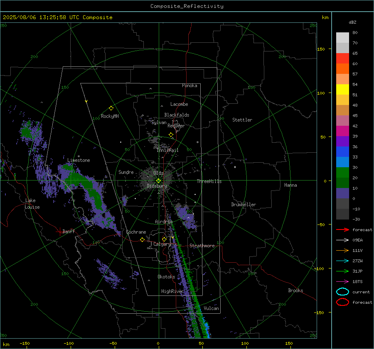Image resolution: width=374 pixels, height=349 pixels.
Task: Click the yellow diamond marker above Calgary
Action: [x=164, y=239]
